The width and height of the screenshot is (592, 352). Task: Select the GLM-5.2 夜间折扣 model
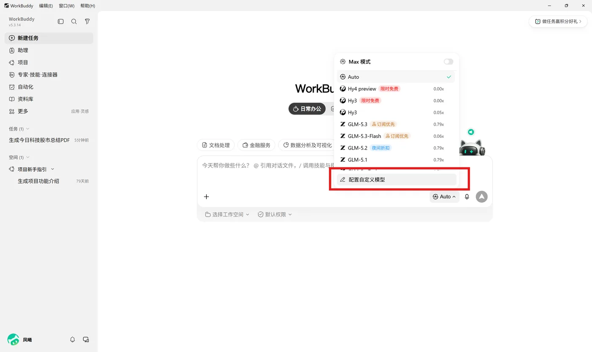pos(396,148)
